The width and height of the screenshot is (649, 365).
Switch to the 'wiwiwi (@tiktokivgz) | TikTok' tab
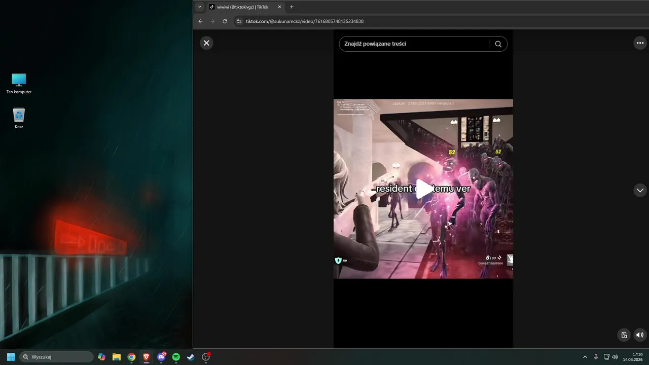pos(242,7)
